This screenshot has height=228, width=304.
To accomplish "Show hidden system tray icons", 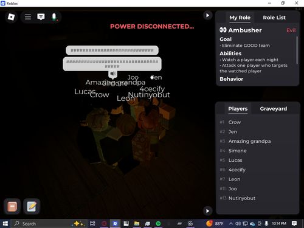I will click(231, 224).
